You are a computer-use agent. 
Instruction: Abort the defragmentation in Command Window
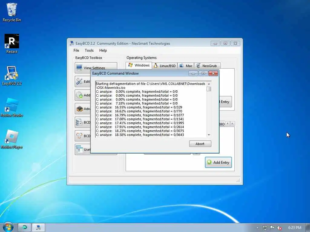tap(200, 143)
